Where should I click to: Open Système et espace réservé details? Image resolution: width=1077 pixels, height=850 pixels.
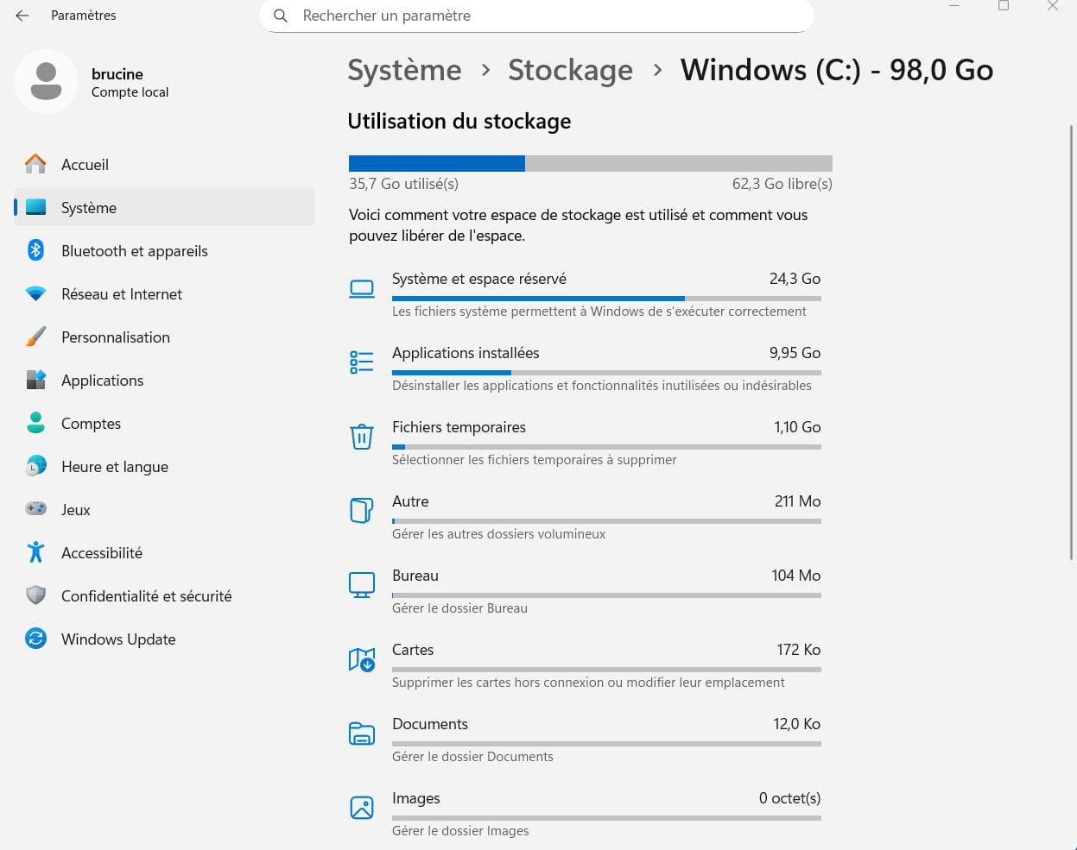pyautogui.click(x=585, y=294)
